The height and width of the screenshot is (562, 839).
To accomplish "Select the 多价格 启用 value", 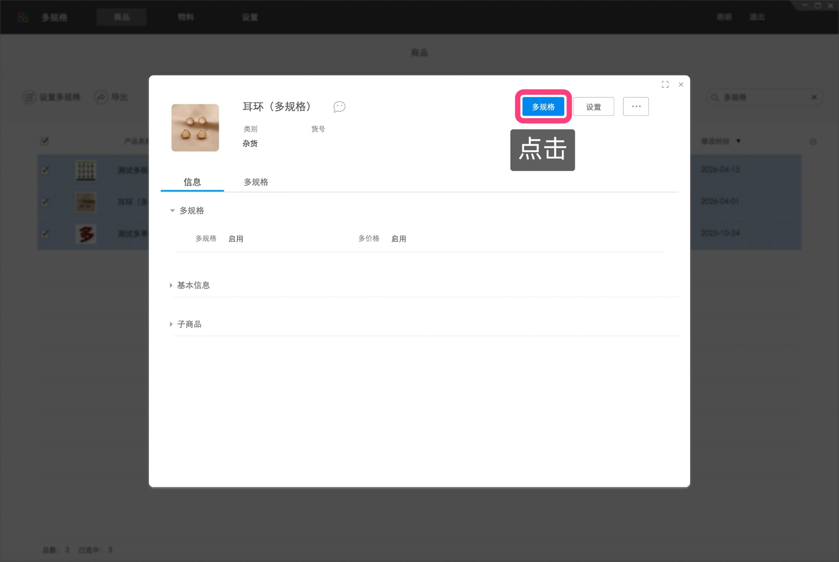I will coord(399,239).
